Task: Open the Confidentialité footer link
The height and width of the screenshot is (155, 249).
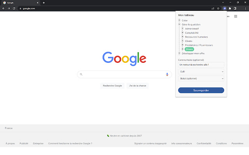Action: (x=204, y=143)
